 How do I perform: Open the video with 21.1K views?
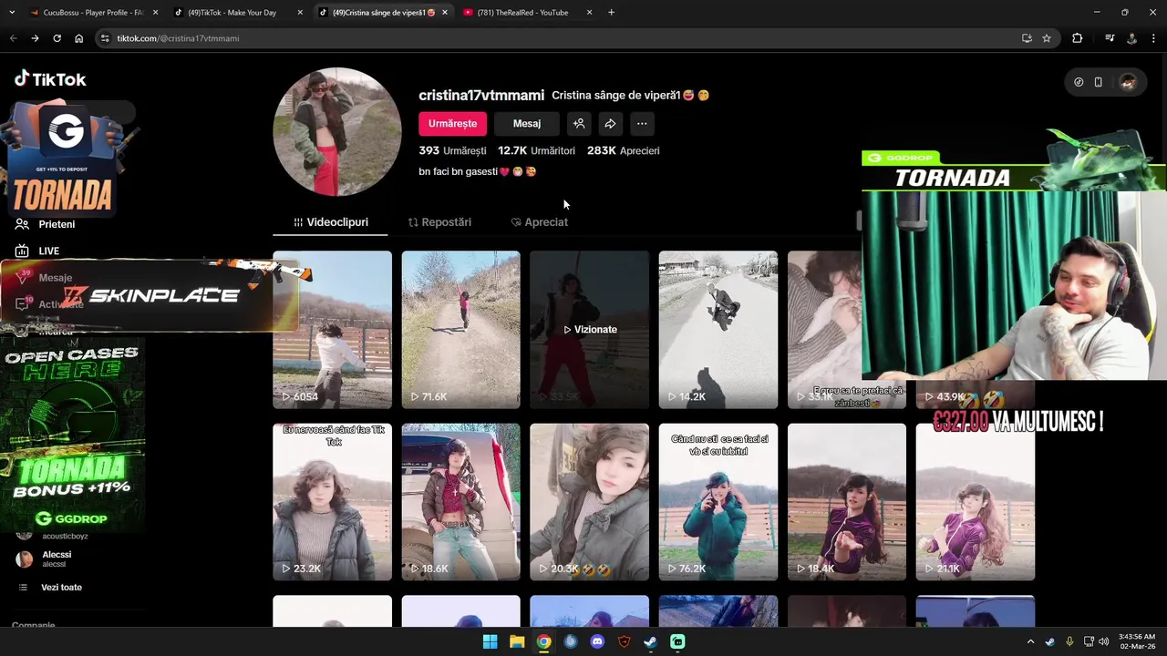pyautogui.click(x=976, y=502)
